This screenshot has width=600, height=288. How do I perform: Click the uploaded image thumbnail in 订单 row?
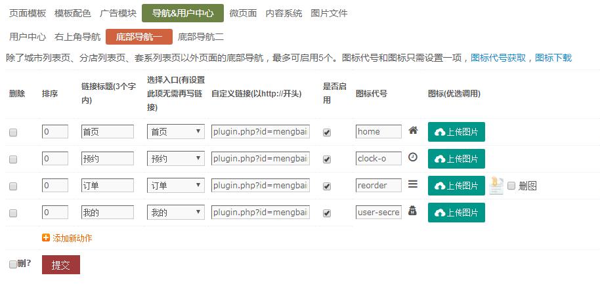[x=496, y=186]
